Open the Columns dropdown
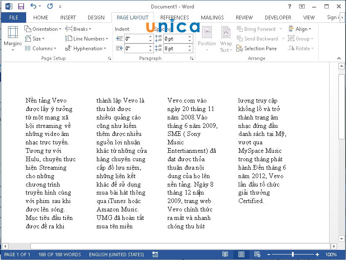Viewport: 346px width, 260px height. point(41,49)
